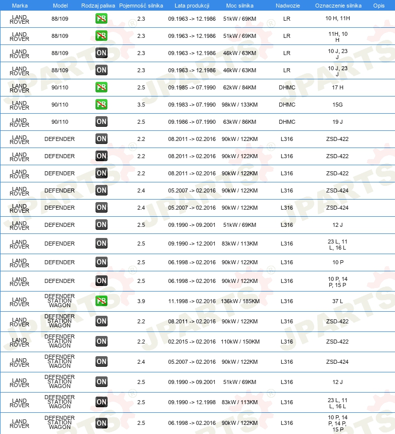Click the Moc silnika column header
395x434 pixels.
click(x=240, y=6)
